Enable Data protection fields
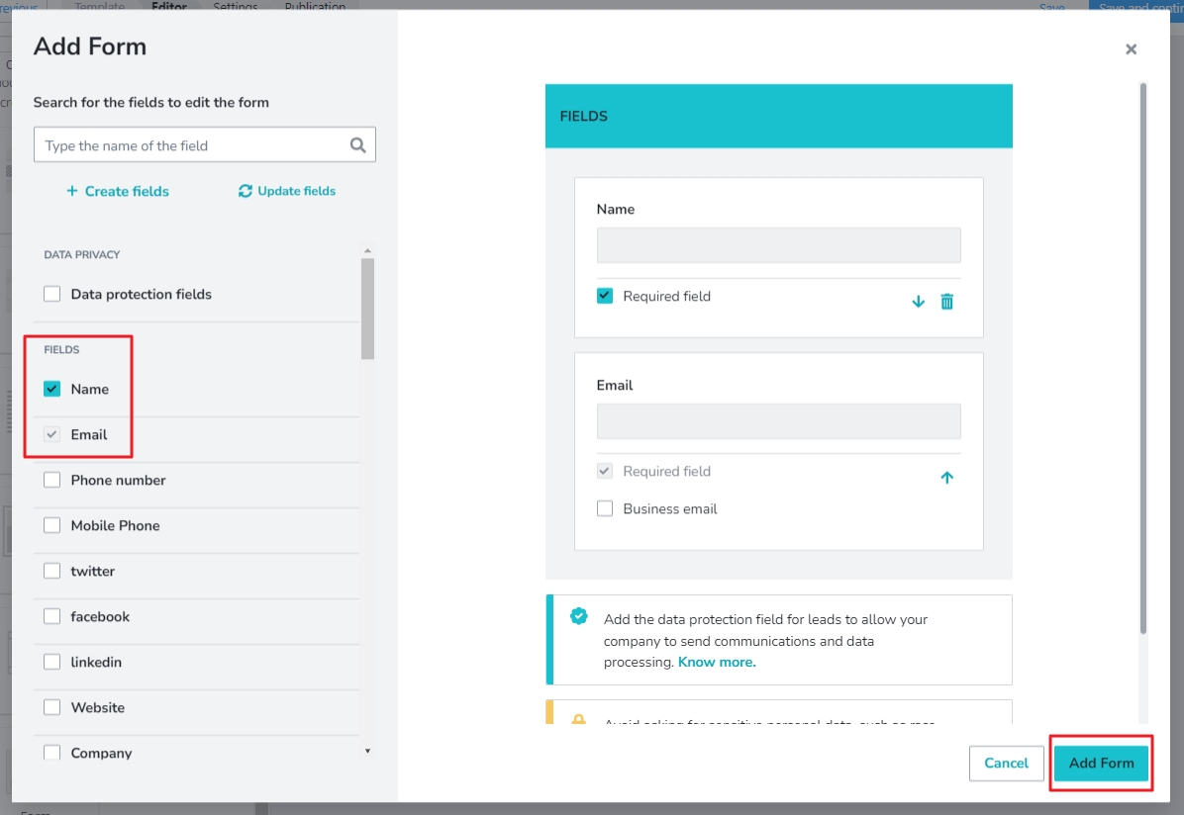This screenshot has width=1184, height=815. click(x=51, y=294)
